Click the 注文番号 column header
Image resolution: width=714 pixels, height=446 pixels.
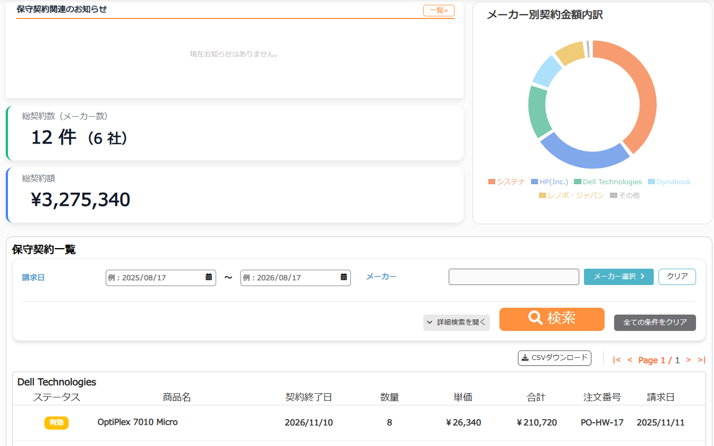click(602, 397)
